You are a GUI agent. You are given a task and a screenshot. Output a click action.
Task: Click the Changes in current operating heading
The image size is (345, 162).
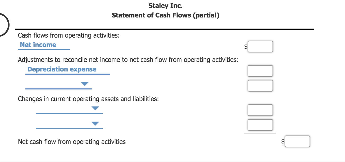[x=88, y=99]
